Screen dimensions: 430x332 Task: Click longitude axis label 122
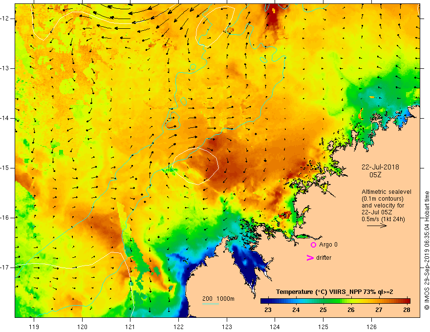click(178, 327)
